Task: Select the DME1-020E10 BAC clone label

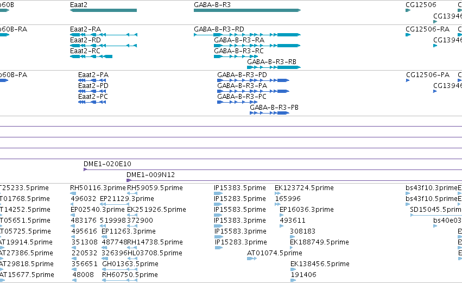Action: [107, 164]
